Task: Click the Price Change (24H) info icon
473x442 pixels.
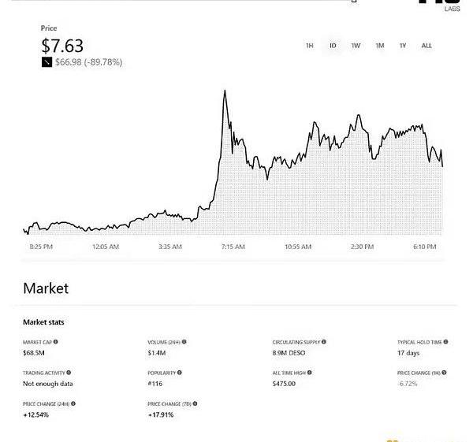Action: tap(73, 403)
